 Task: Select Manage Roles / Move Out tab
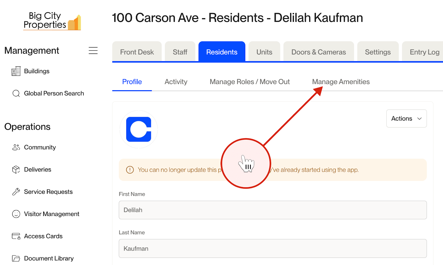click(250, 82)
